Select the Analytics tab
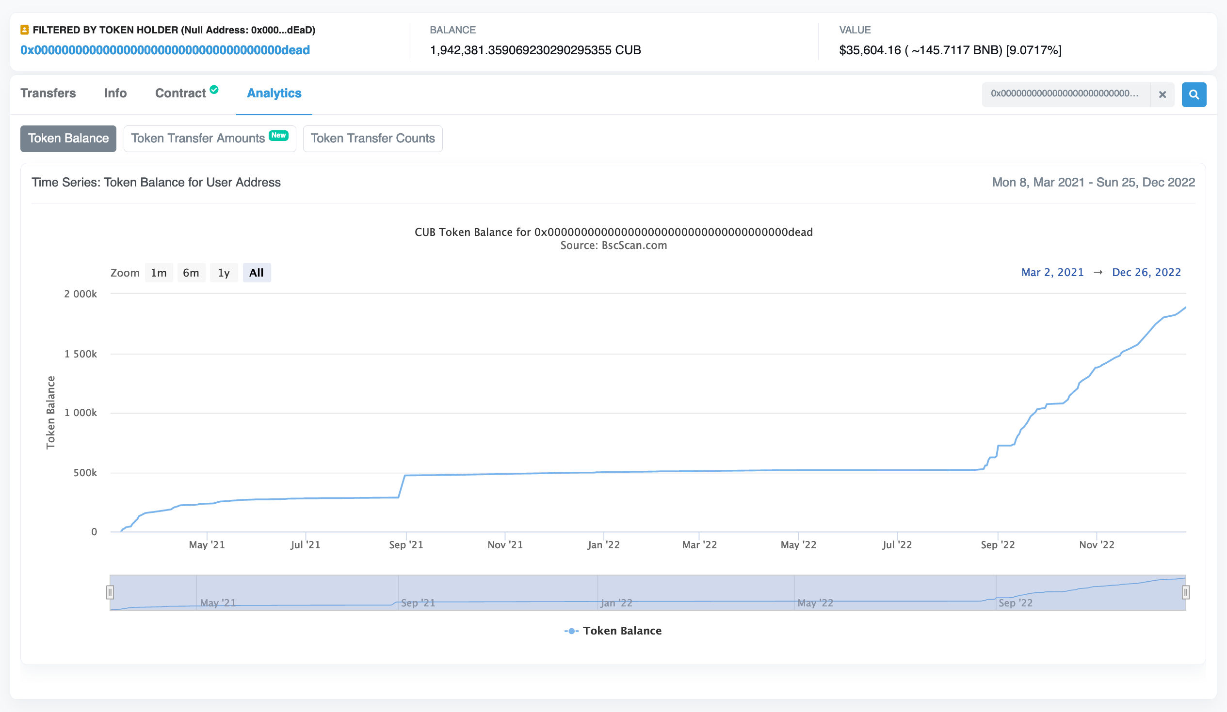Image resolution: width=1227 pixels, height=712 pixels. (x=274, y=93)
